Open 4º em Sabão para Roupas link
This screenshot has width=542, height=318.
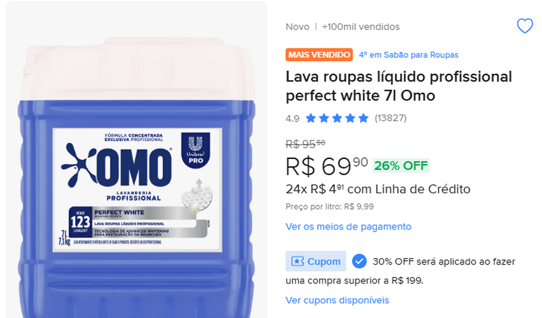click(409, 55)
